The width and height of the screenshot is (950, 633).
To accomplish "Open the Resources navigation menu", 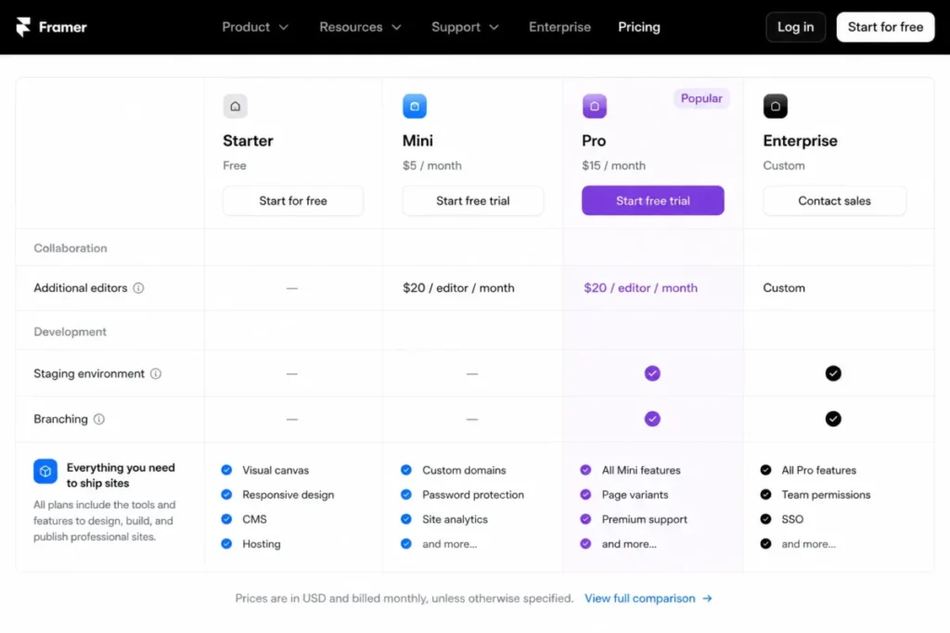I will (361, 27).
